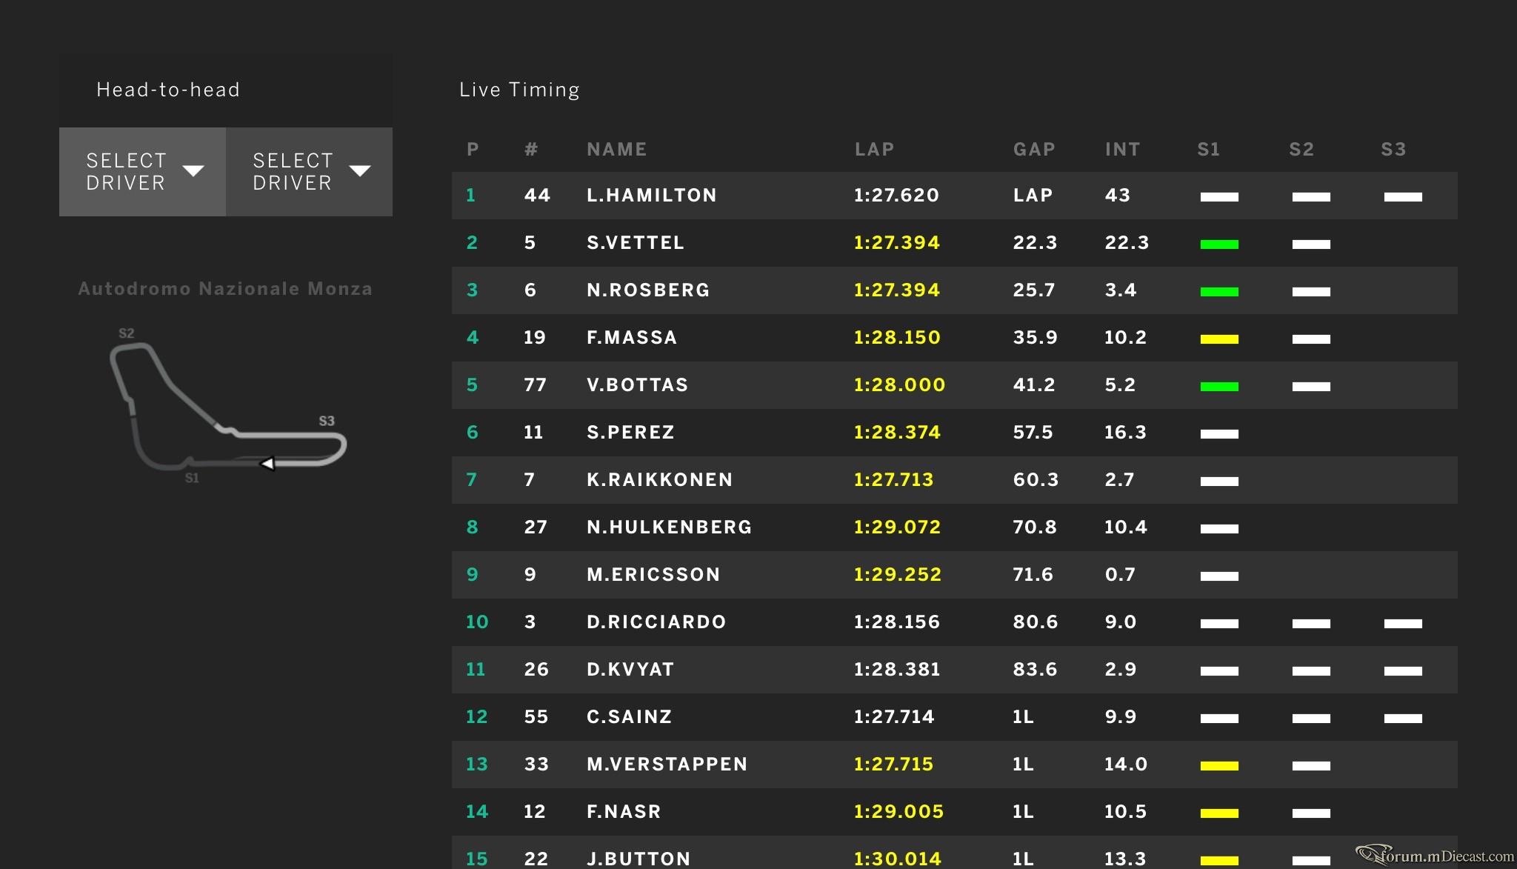Viewport: 1517px width, 869px height.
Task: Click the Autodromo Nazionale Monza title
Action: coord(225,289)
